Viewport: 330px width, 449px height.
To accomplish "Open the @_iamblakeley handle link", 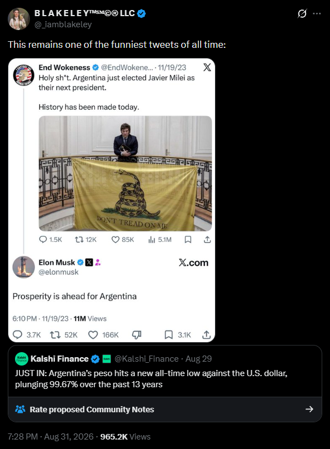I will tap(63, 24).
